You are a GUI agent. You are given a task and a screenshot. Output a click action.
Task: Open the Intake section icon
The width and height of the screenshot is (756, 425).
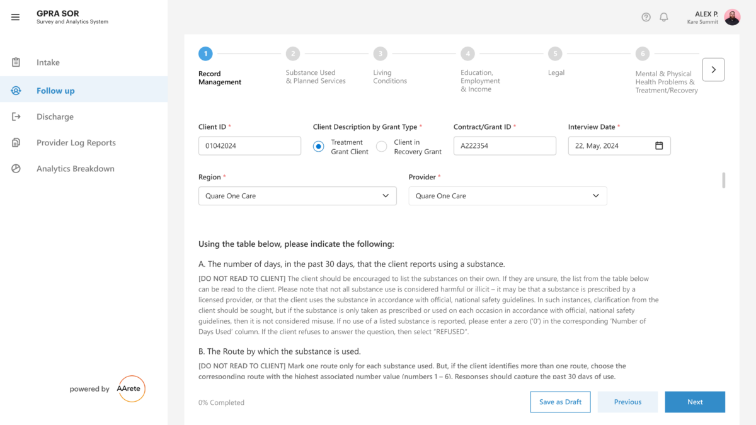[x=16, y=62]
